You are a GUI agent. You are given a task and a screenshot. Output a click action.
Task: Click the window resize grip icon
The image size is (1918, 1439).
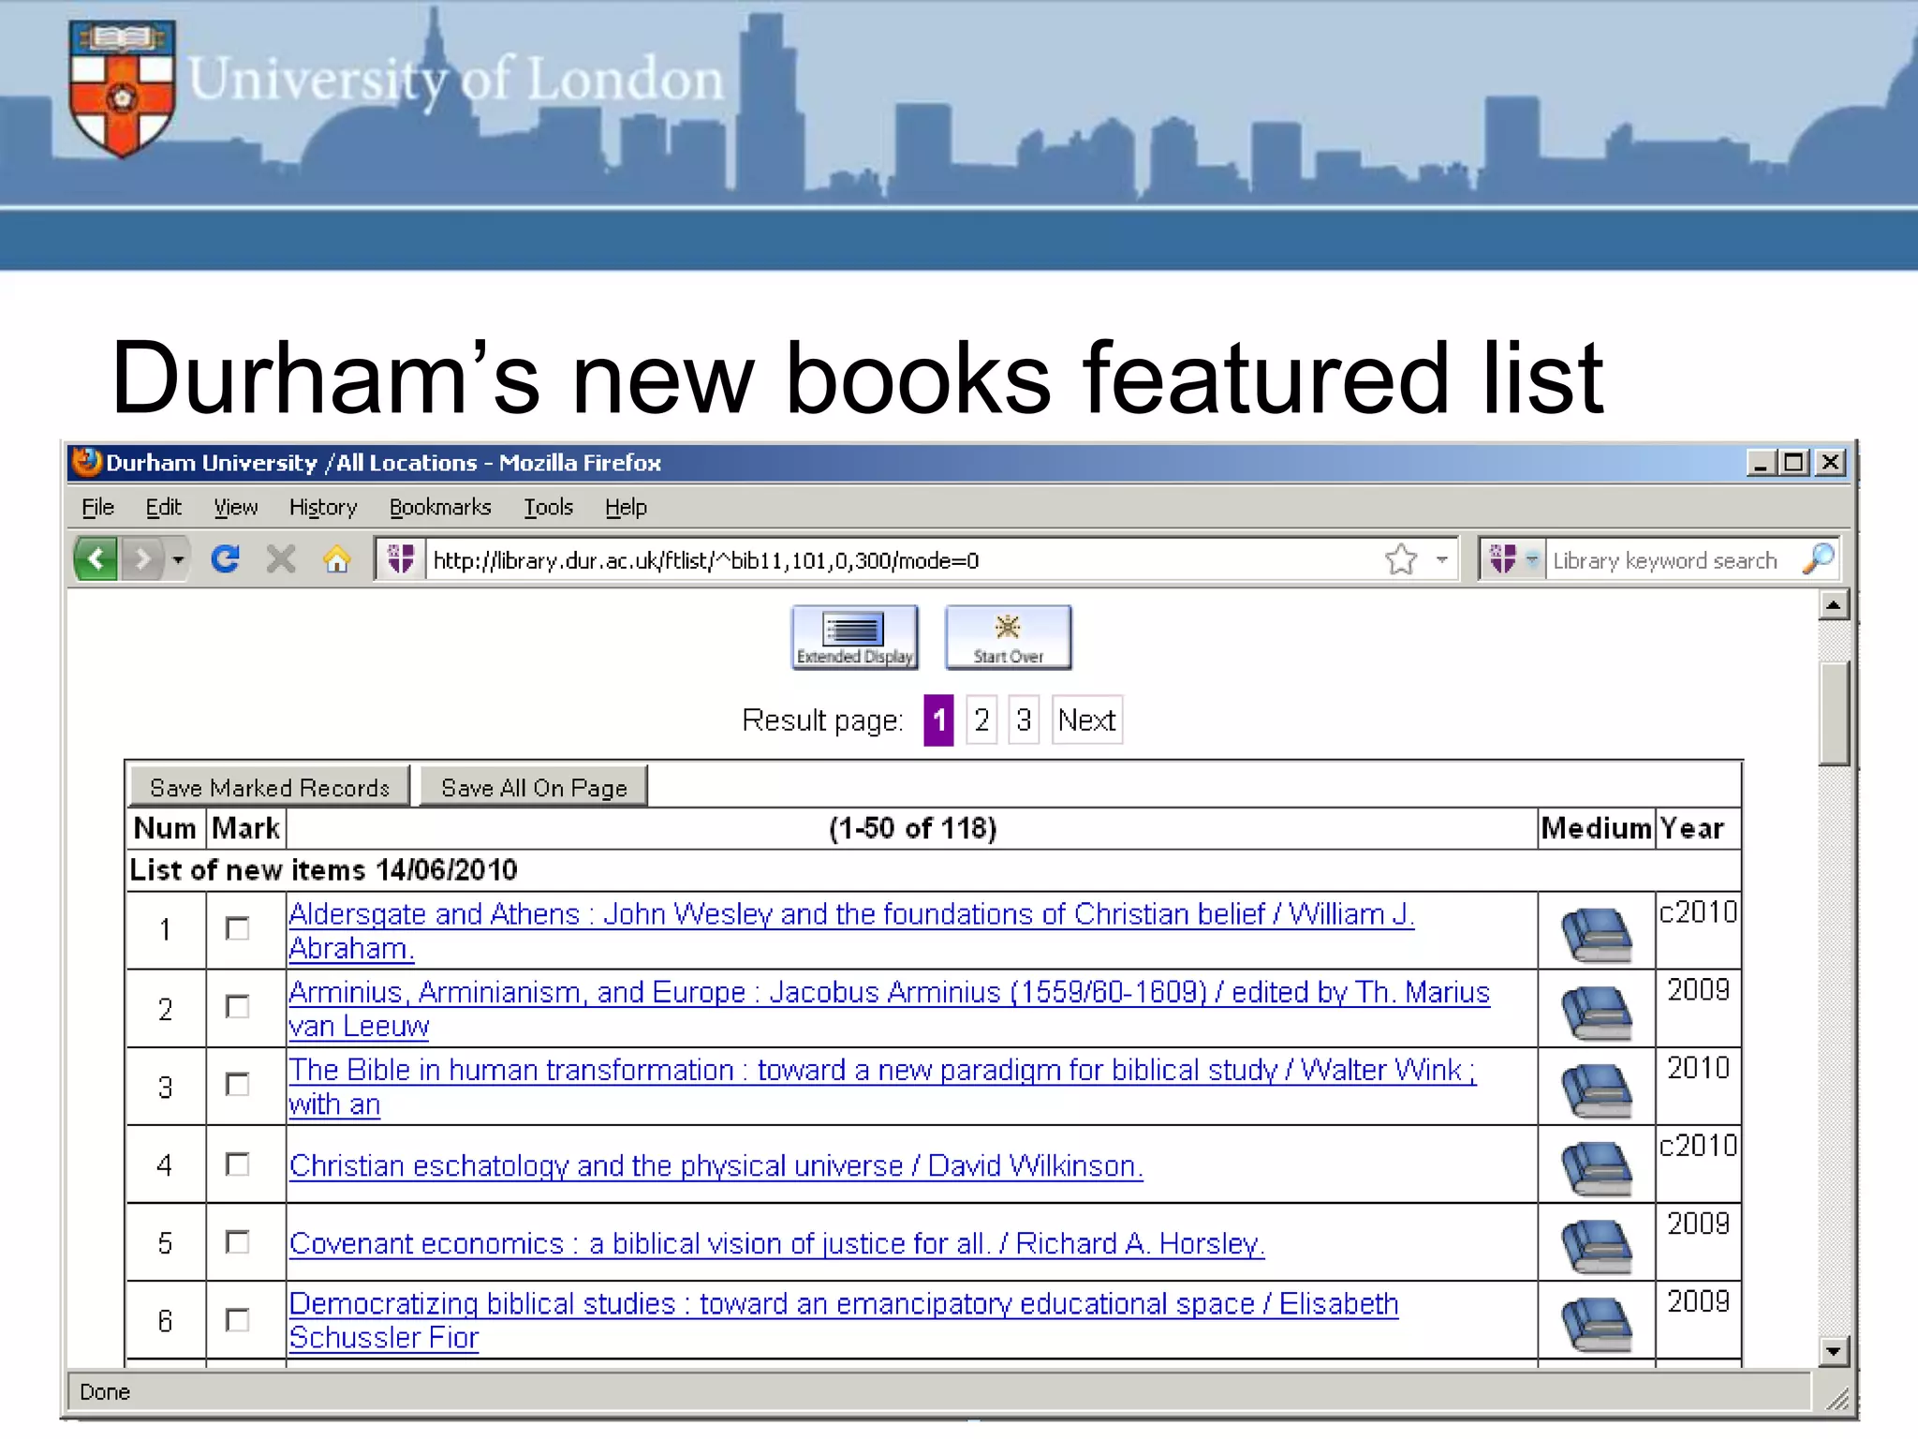click(x=1836, y=1398)
